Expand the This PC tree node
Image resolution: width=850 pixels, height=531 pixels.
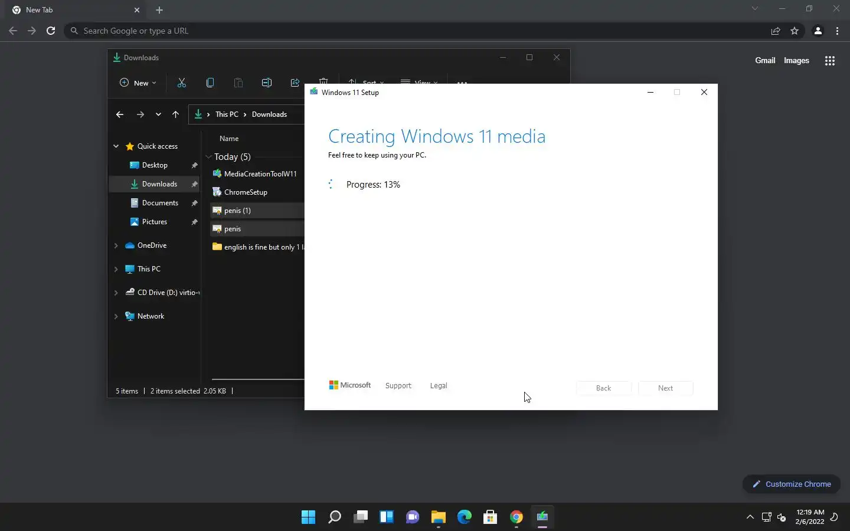(x=116, y=269)
